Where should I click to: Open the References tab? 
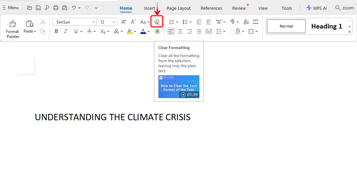point(211,8)
